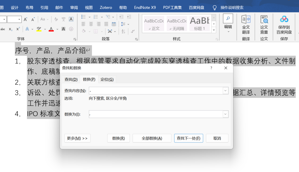Open the 段落 dialog launcher
This screenshot has width=299, height=172.
136,39
